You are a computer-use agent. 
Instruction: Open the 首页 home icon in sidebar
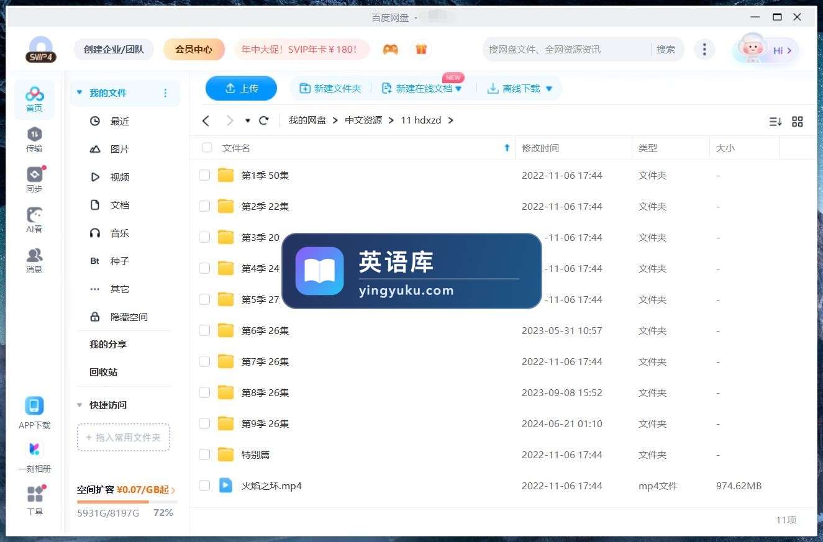[34, 99]
